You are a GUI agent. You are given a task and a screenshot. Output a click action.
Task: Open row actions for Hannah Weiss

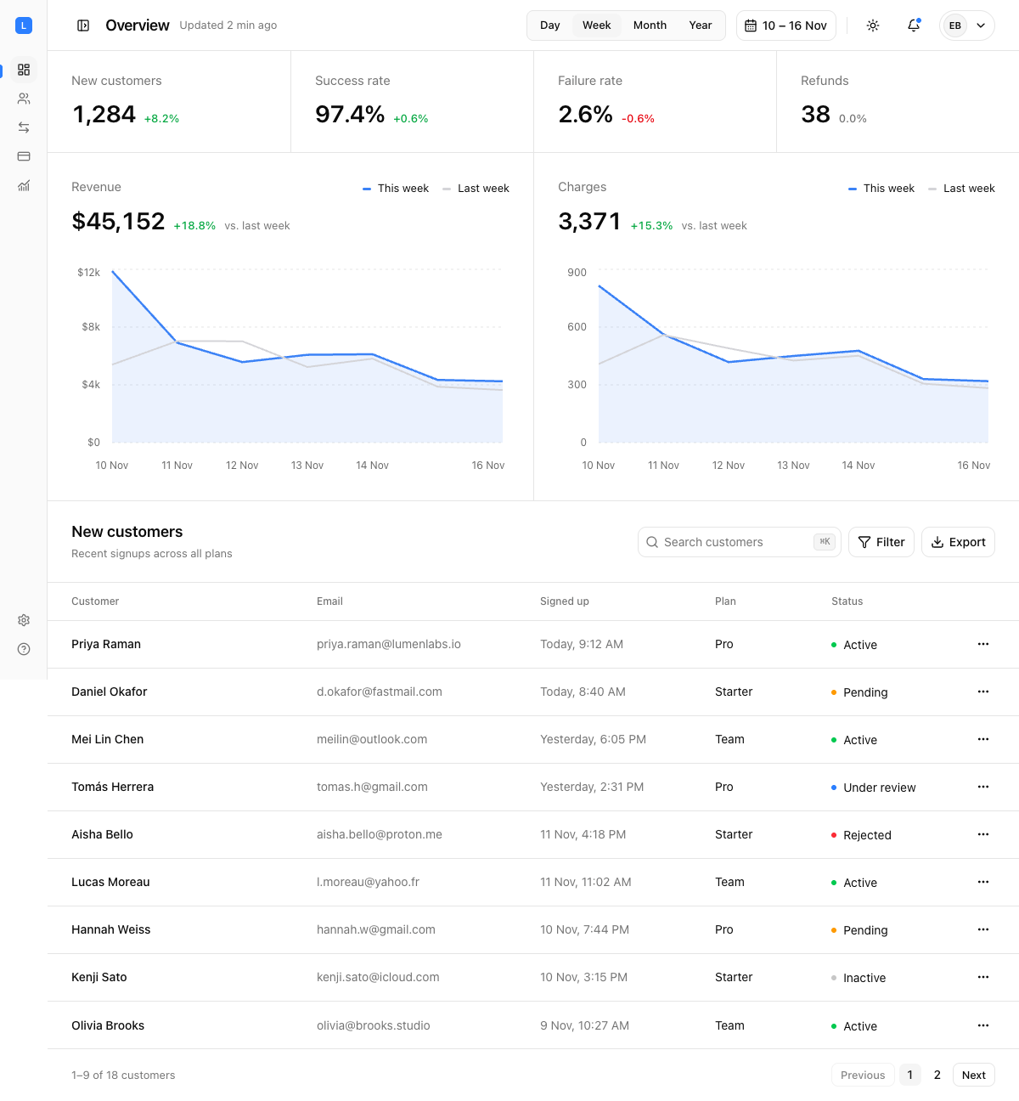(x=983, y=929)
